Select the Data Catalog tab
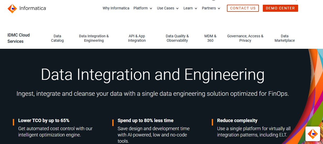This screenshot has width=323, height=144. tap(57, 38)
